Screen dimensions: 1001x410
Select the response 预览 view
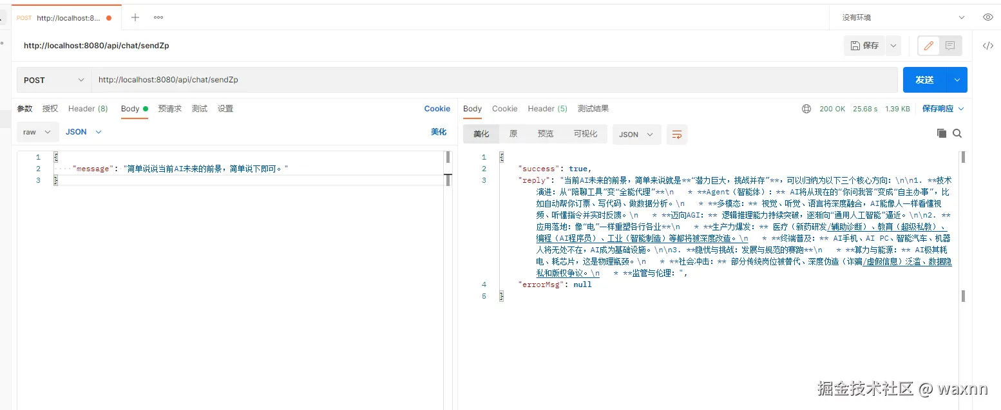coord(546,134)
